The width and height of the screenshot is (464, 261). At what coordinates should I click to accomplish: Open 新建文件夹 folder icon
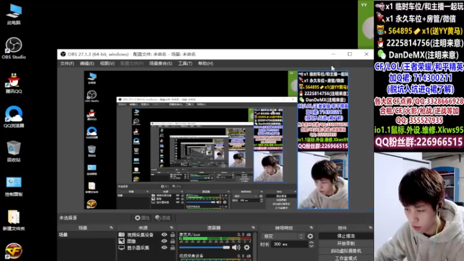pos(13,220)
